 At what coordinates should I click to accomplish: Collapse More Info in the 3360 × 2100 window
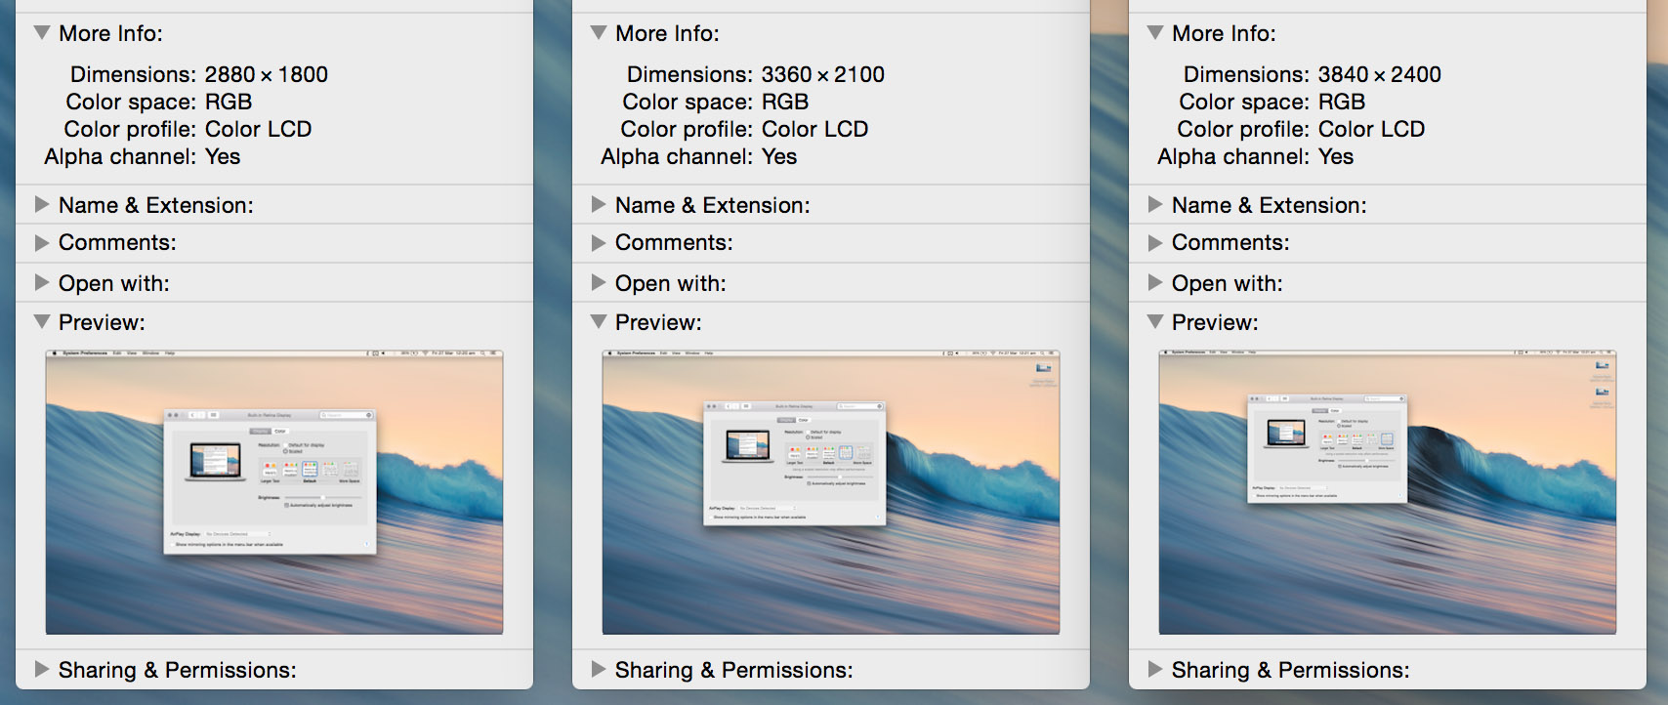599,32
